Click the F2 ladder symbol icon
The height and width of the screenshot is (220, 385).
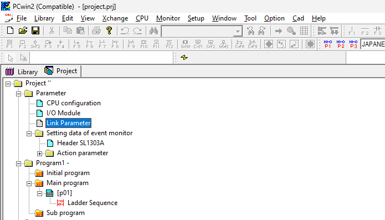(22, 44)
